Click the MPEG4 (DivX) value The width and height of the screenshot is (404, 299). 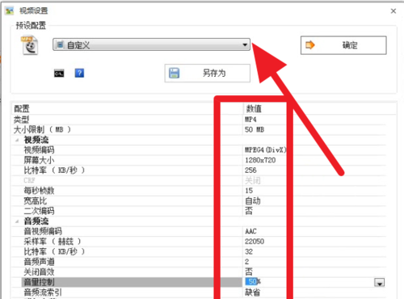[266, 150]
